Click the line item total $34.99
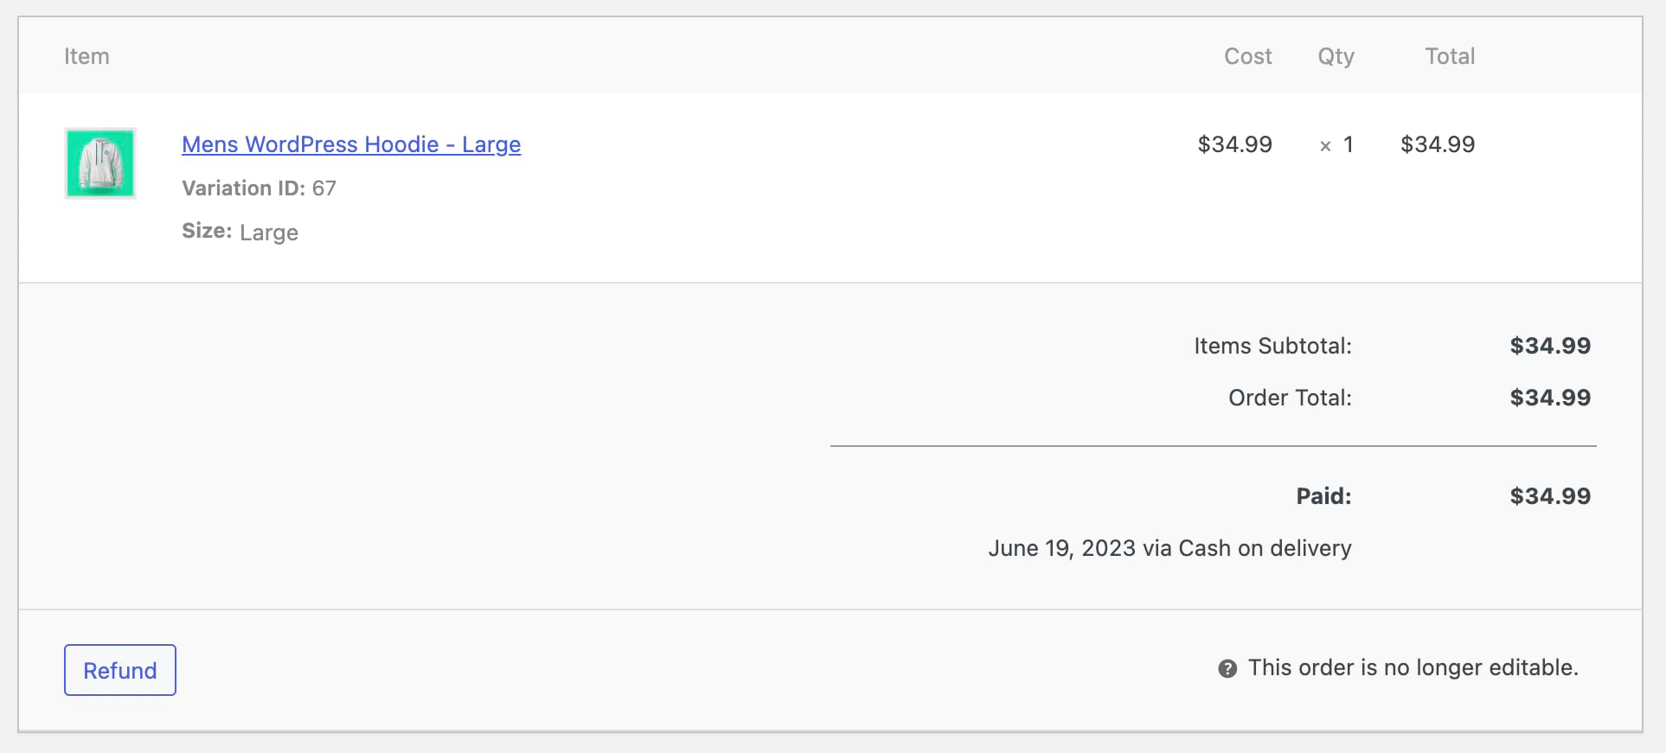The width and height of the screenshot is (1666, 753). (x=1439, y=144)
